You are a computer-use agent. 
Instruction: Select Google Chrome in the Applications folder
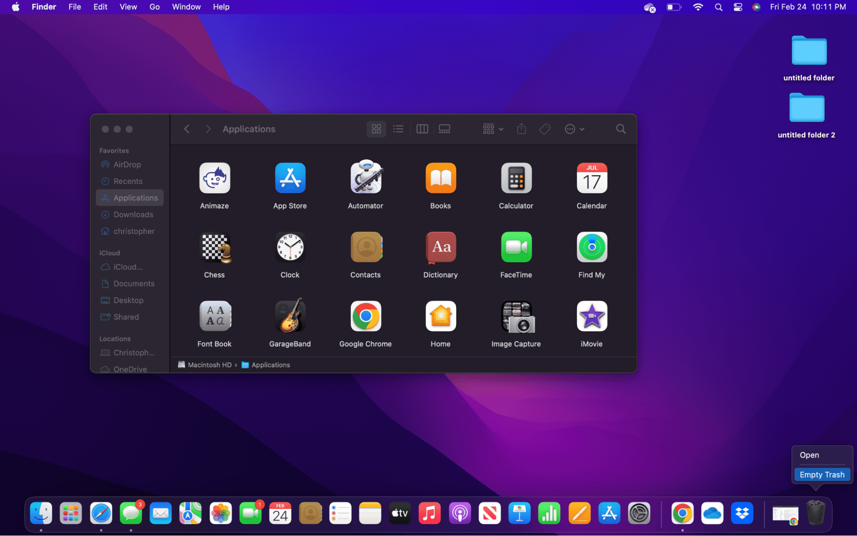366,316
